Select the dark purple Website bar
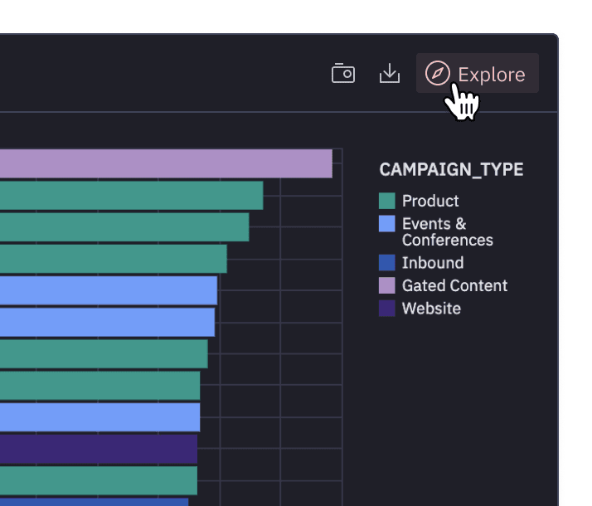This screenshot has height=506, width=592. coord(98,449)
